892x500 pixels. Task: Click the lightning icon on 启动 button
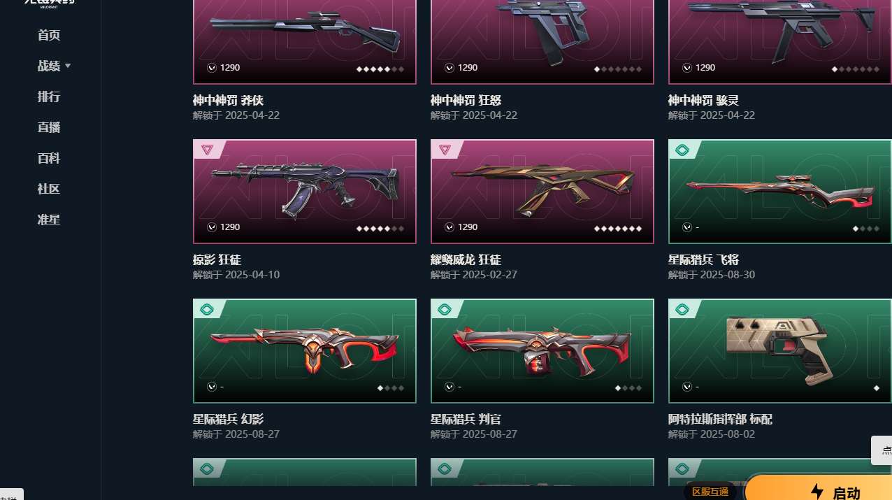(817, 492)
